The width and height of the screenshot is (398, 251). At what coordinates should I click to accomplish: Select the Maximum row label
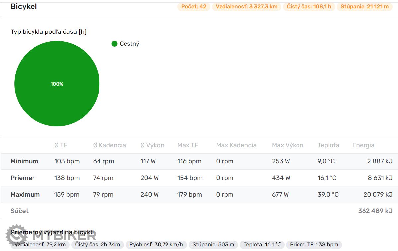25,195
